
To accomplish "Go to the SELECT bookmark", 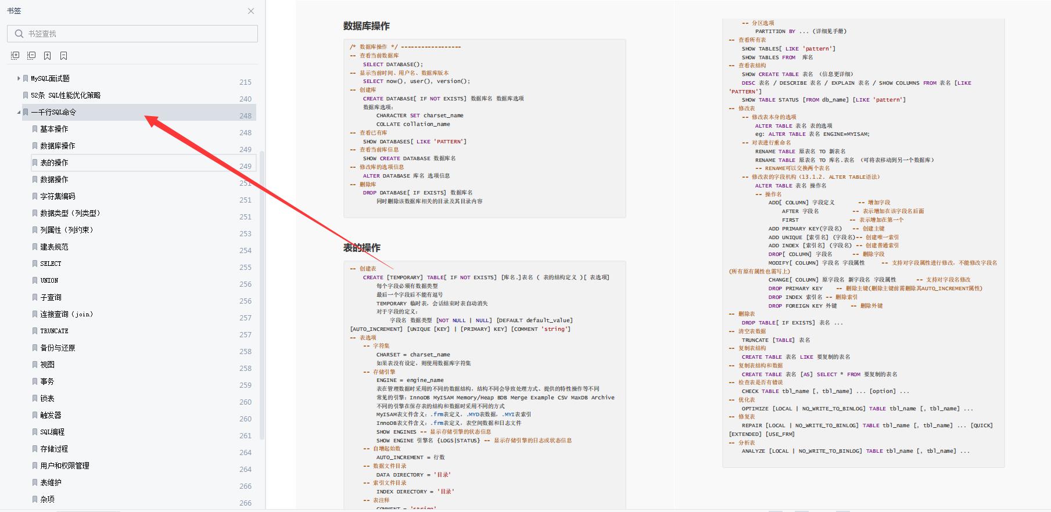I will click(51, 264).
